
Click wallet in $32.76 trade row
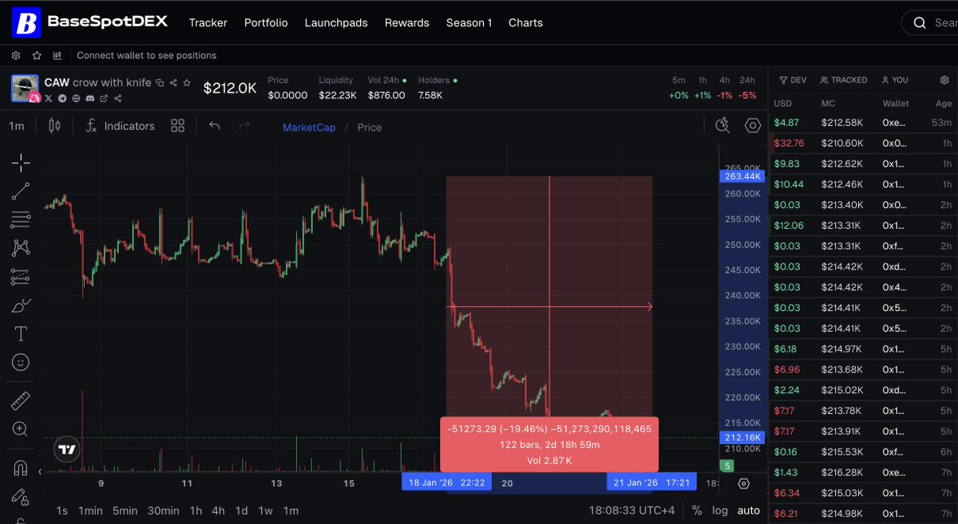pyautogui.click(x=895, y=144)
